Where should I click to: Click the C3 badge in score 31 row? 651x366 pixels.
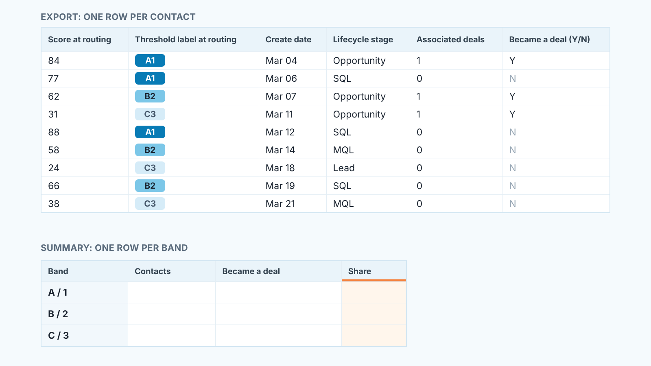coord(150,114)
